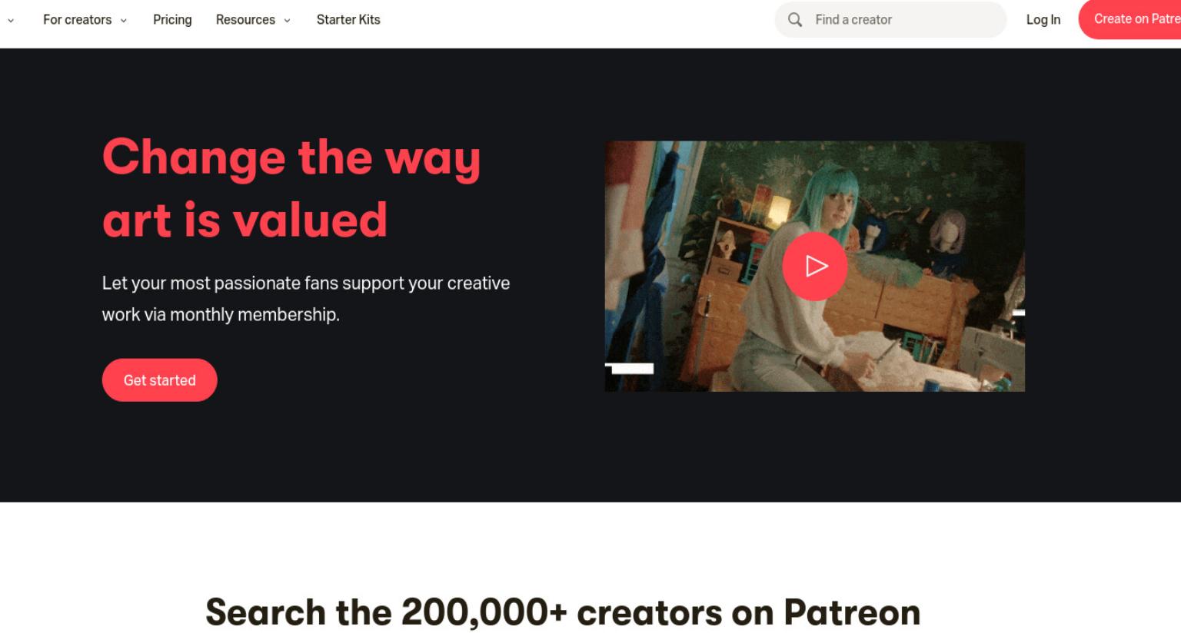The height and width of the screenshot is (633, 1181).
Task: Click the Change the way art is valued headline
Action: click(x=291, y=188)
